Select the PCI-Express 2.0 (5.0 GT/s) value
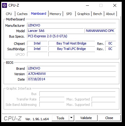The image size is (125, 126). pos(71,36)
